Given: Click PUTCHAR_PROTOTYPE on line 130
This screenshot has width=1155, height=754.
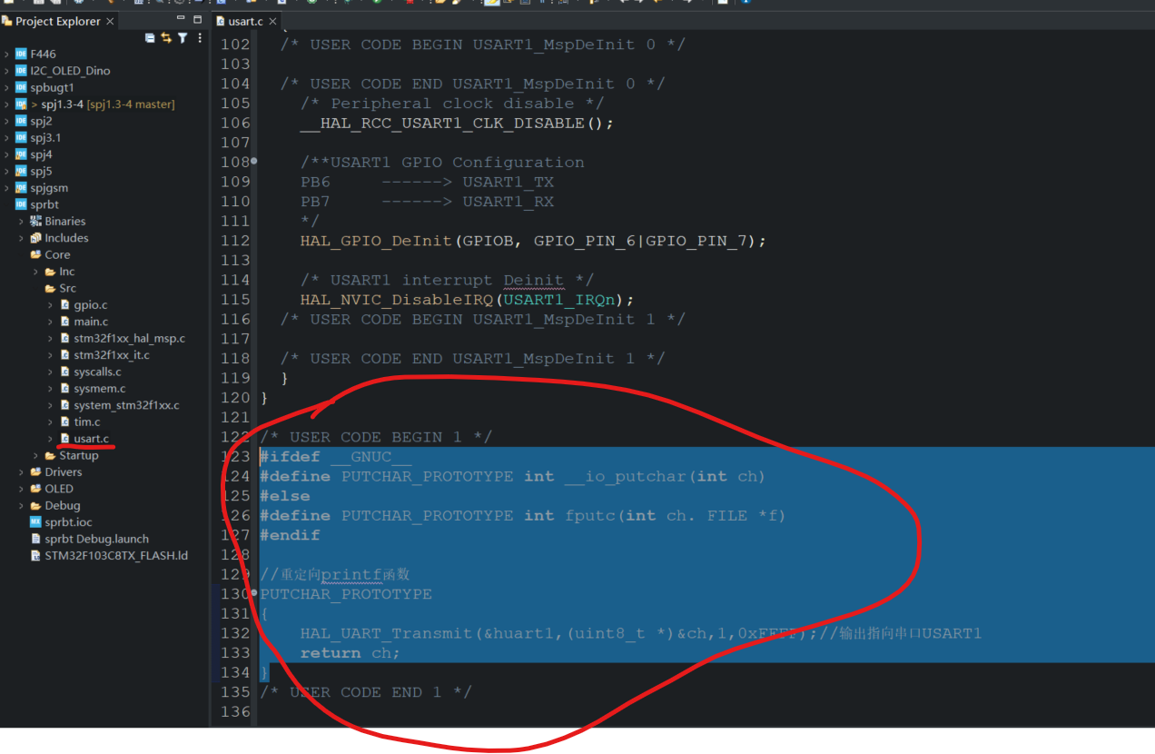Looking at the screenshot, I should [346, 594].
